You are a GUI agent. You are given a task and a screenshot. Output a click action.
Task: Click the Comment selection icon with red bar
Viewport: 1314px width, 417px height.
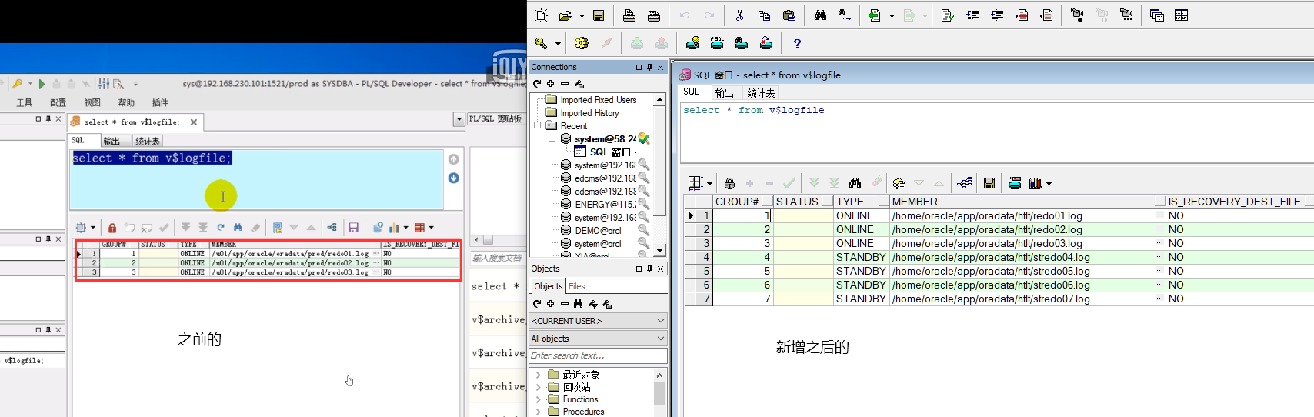click(x=1022, y=15)
